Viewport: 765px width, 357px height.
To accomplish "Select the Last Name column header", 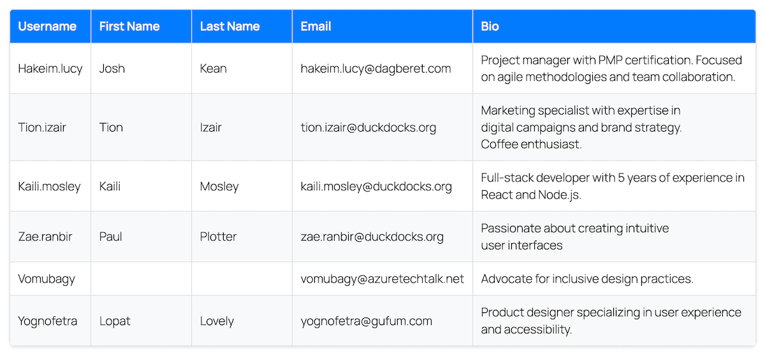I will (242, 27).
